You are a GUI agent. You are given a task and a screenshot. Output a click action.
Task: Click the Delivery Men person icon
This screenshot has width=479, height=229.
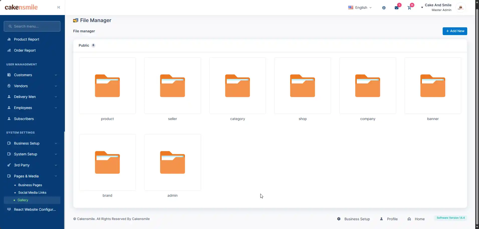(x=9, y=97)
